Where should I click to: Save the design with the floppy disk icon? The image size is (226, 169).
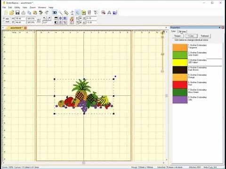point(17,13)
